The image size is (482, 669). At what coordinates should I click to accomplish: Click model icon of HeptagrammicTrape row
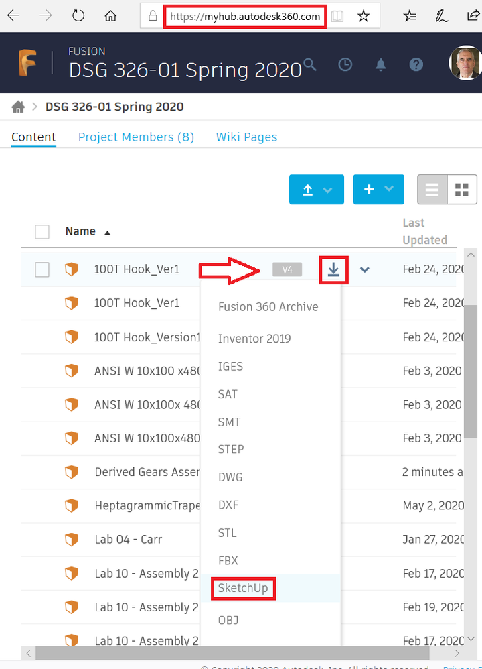coord(71,505)
